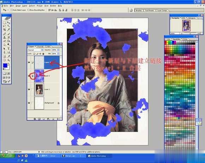This screenshot has height=163, width=205.
Task: Select the Brush tool
Action: (8, 34)
